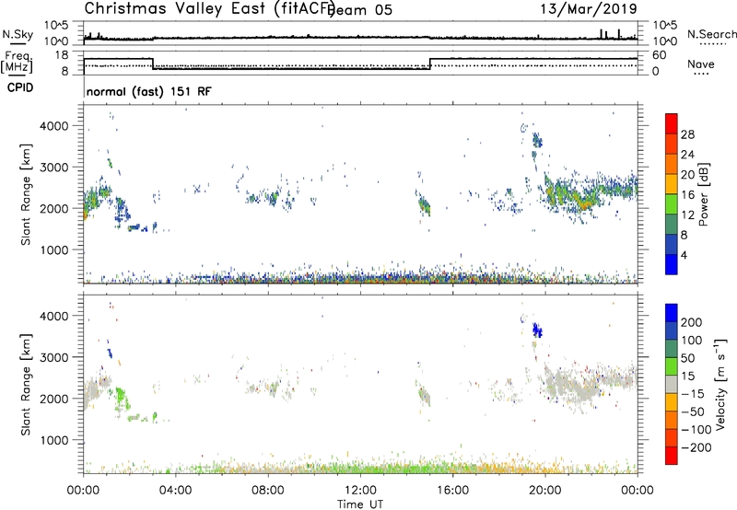Click the '1000' tick on velocity panel axis

(x=54, y=440)
